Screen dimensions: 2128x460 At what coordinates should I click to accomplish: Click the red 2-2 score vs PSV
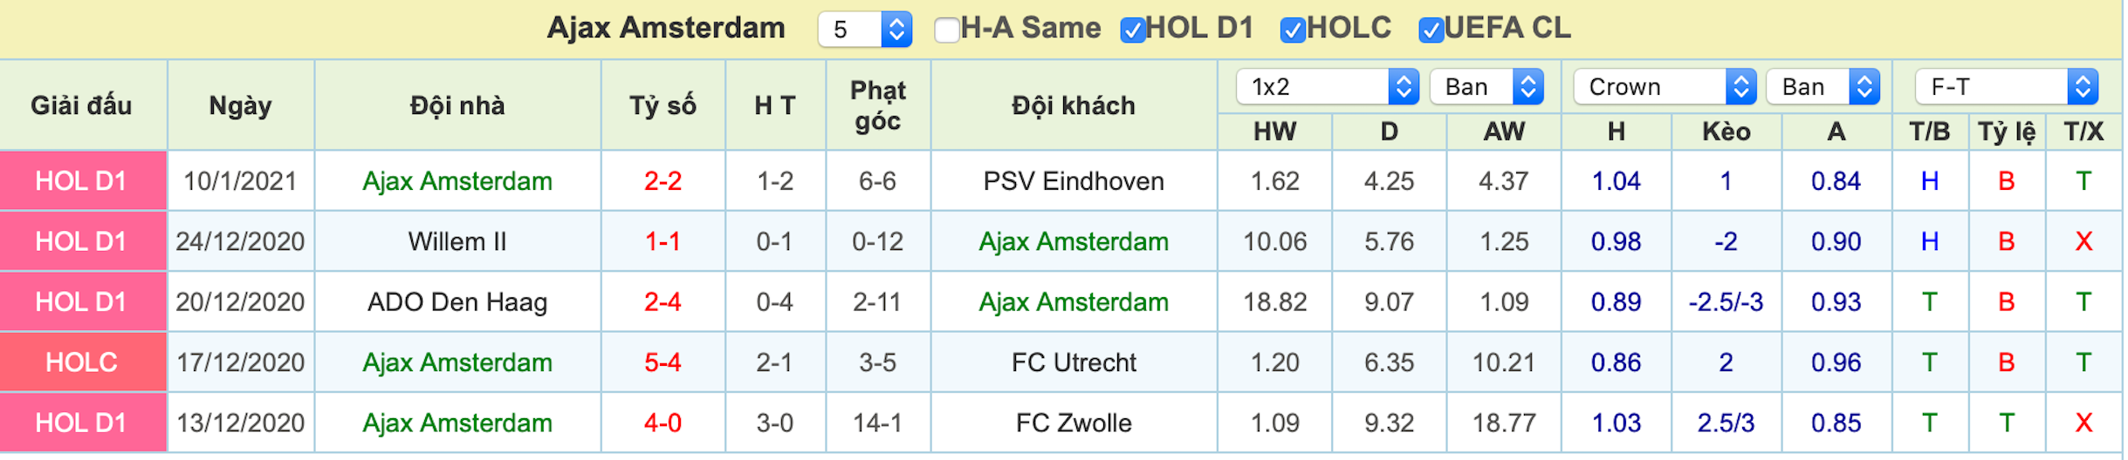click(x=662, y=181)
